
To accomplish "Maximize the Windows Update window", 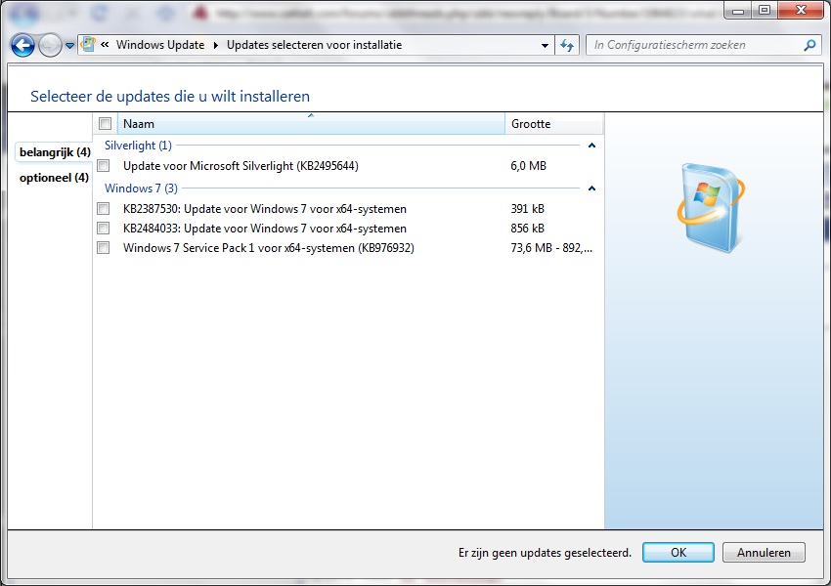I will point(764,10).
